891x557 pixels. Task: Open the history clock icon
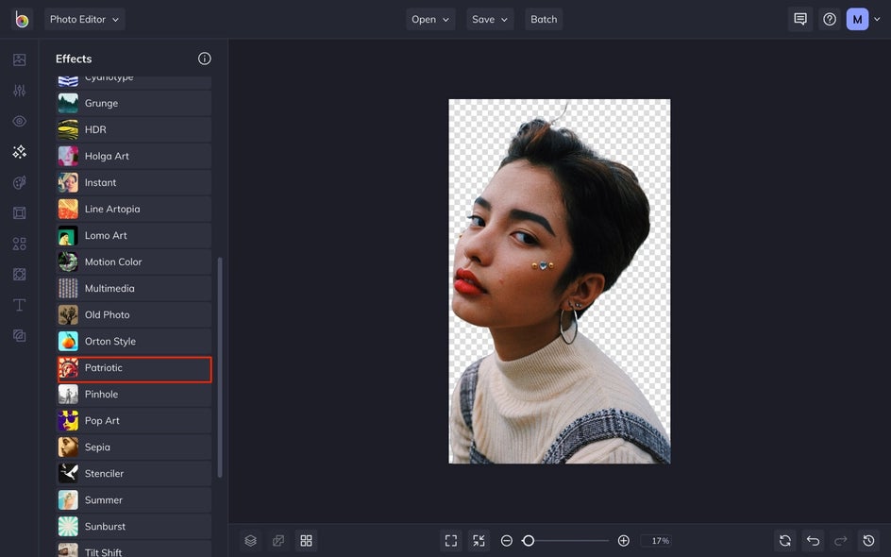(869, 541)
